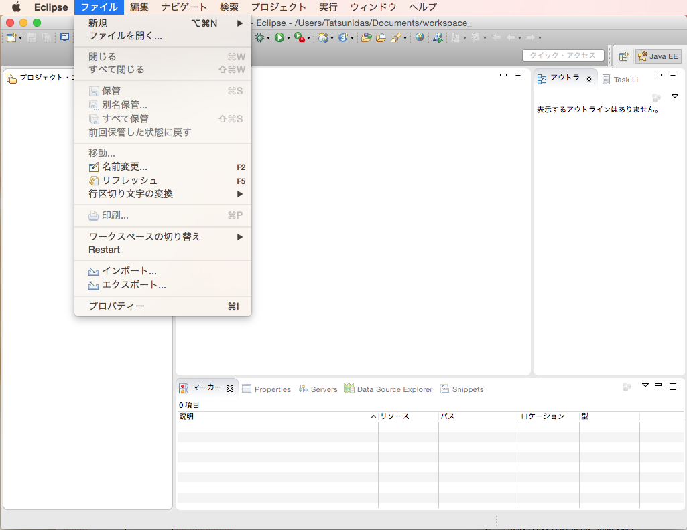The height and width of the screenshot is (530, 687).
Task: Open ワークスペースの切り替え submenu
Action: click(x=163, y=237)
